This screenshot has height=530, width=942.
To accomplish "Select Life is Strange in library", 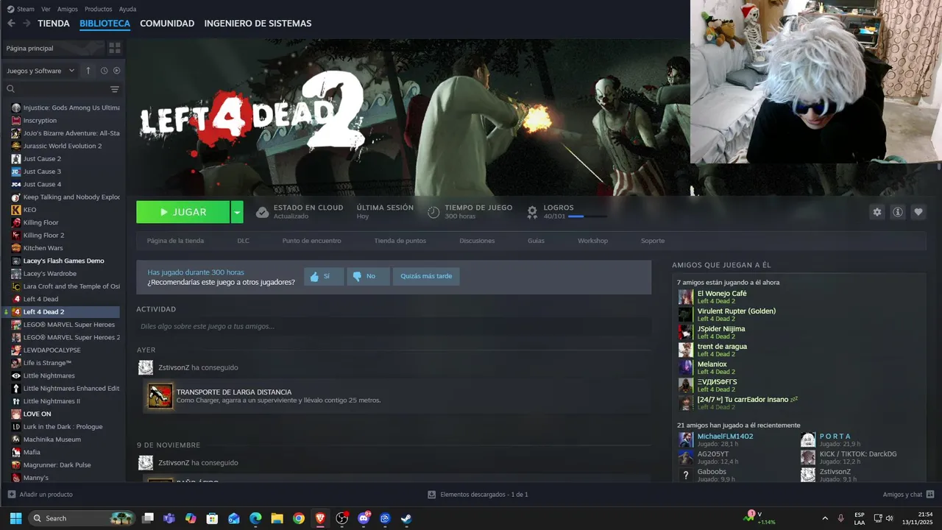I will tap(47, 363).
